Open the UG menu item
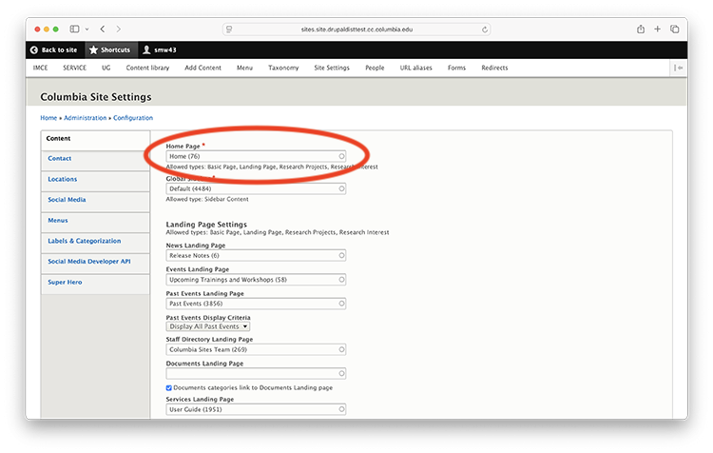The height and width of the screenshot is (453, 713). pos(106,68)
